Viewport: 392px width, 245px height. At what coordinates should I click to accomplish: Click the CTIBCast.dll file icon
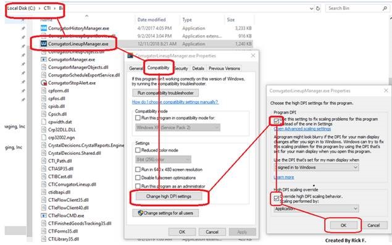point(44,176)
